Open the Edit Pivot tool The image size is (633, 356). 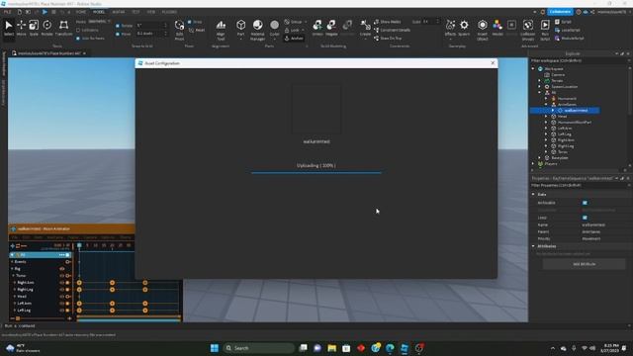179,31
